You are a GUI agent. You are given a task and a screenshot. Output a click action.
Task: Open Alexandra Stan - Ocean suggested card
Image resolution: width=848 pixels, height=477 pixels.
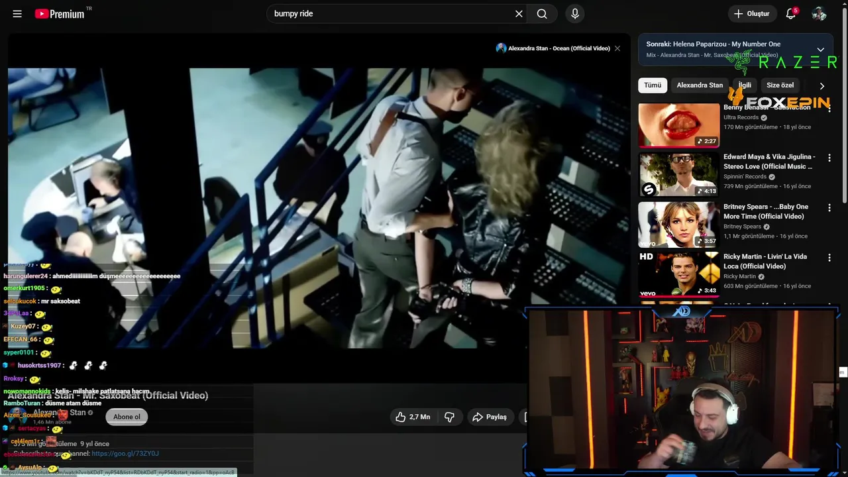553,48
